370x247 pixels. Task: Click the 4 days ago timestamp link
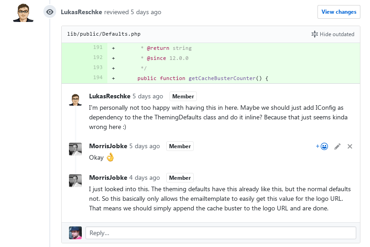tap(144, 177)
